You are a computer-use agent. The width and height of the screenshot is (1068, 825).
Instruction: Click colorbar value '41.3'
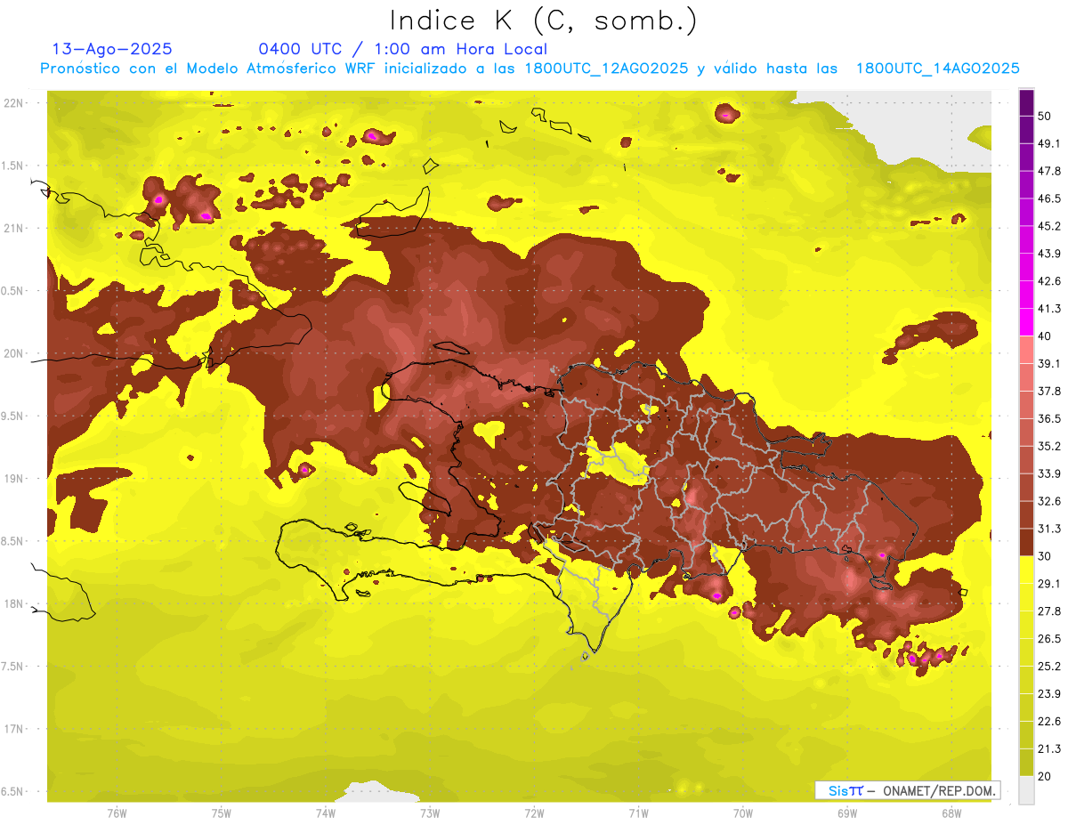coord(1049,309)
